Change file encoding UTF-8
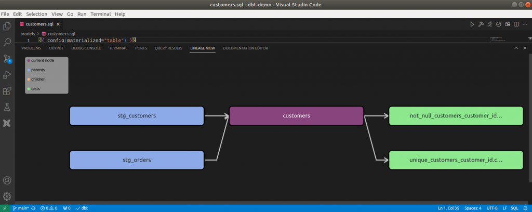This screenshot has width=532, height=212. pyautogui.click(x=492, y=208)
